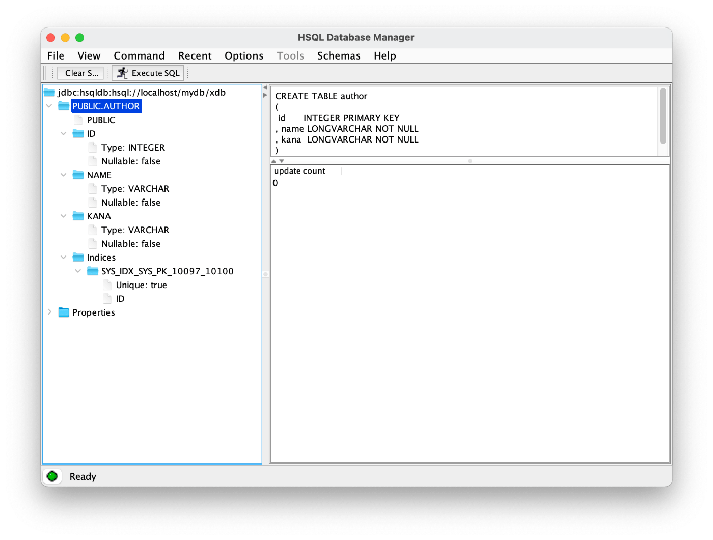This screenshot has width=713, height=540.
Task: Collapse the NAME column node
Action: (64, 175)
